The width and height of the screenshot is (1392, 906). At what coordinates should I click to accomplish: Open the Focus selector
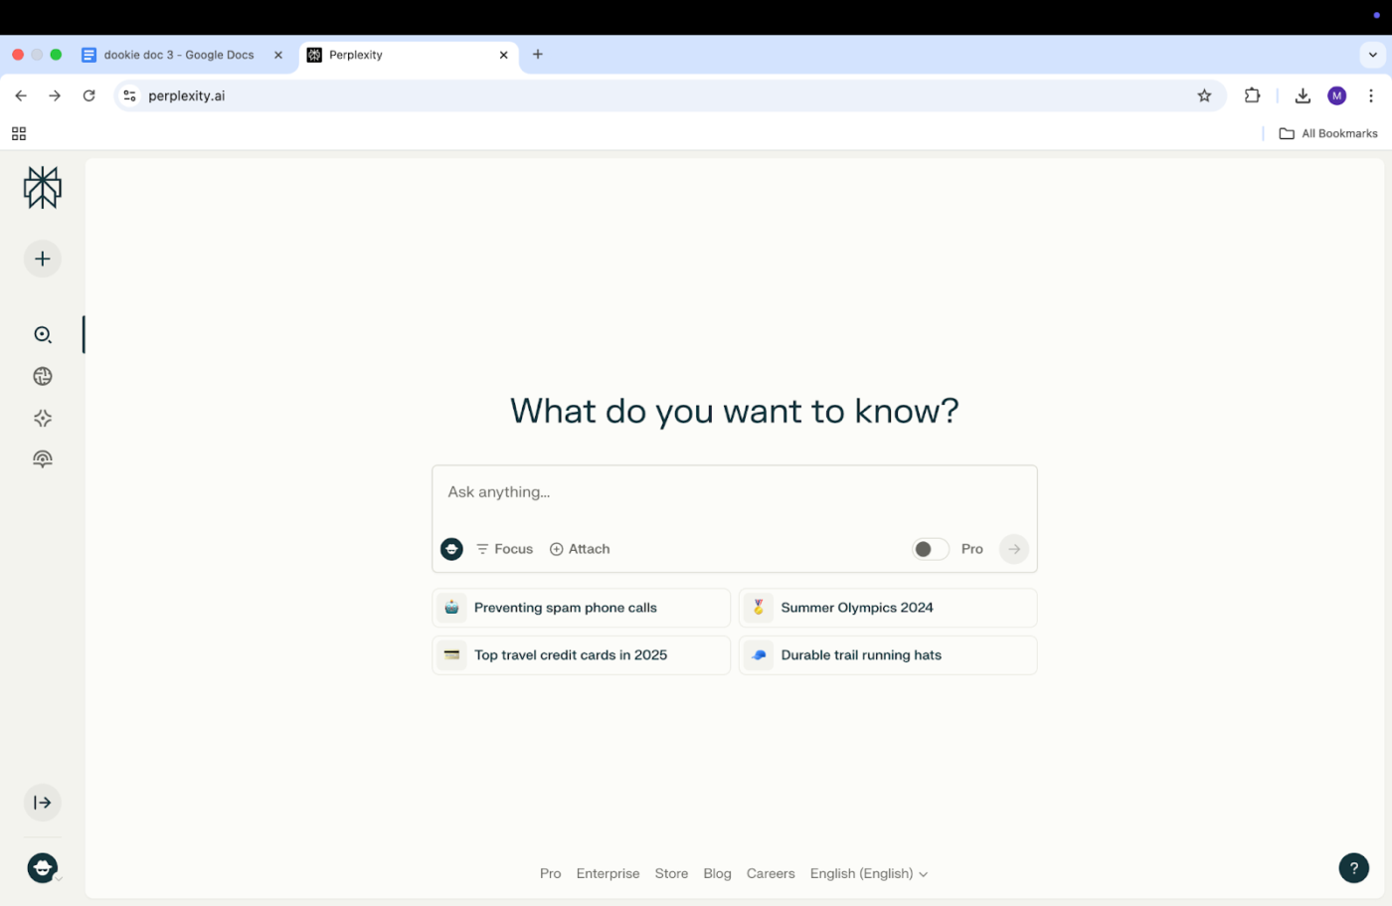pyautogui.click(x=504, y=549)
